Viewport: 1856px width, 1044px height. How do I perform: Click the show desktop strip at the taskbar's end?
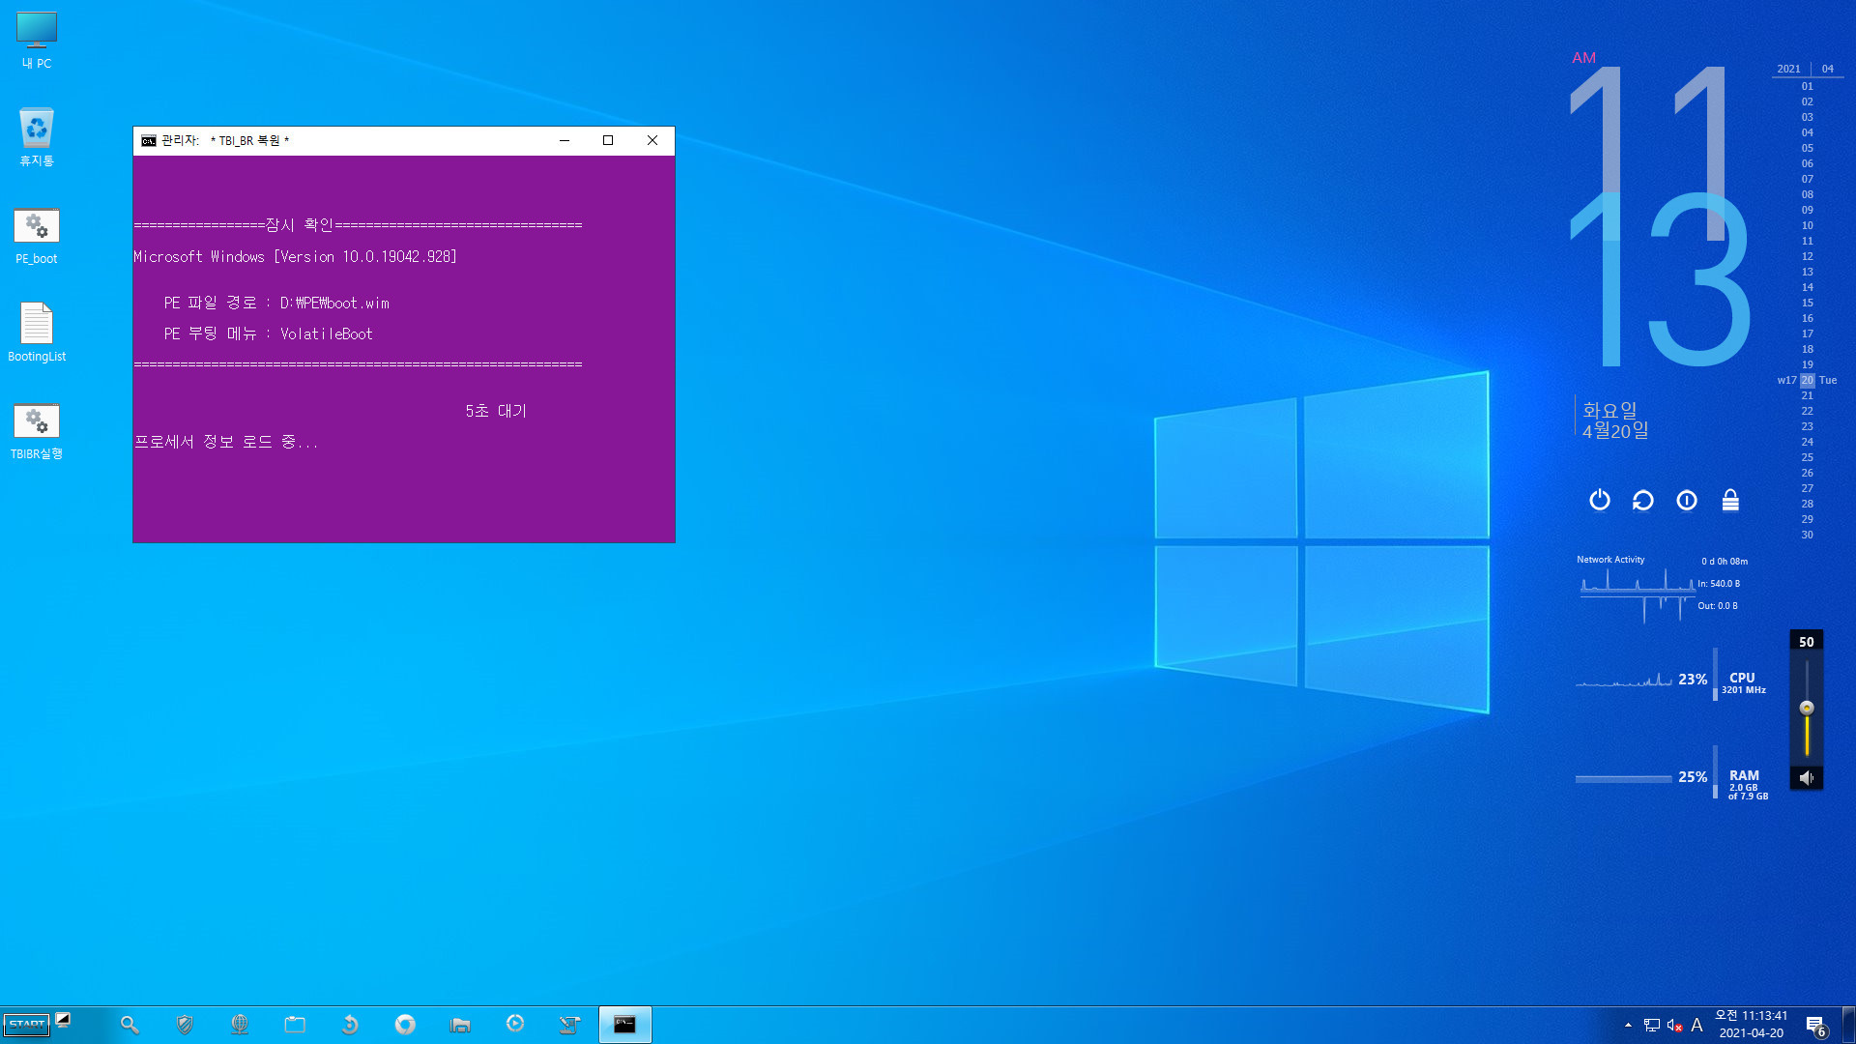pyautogui.click(x=1849, y=1025)
